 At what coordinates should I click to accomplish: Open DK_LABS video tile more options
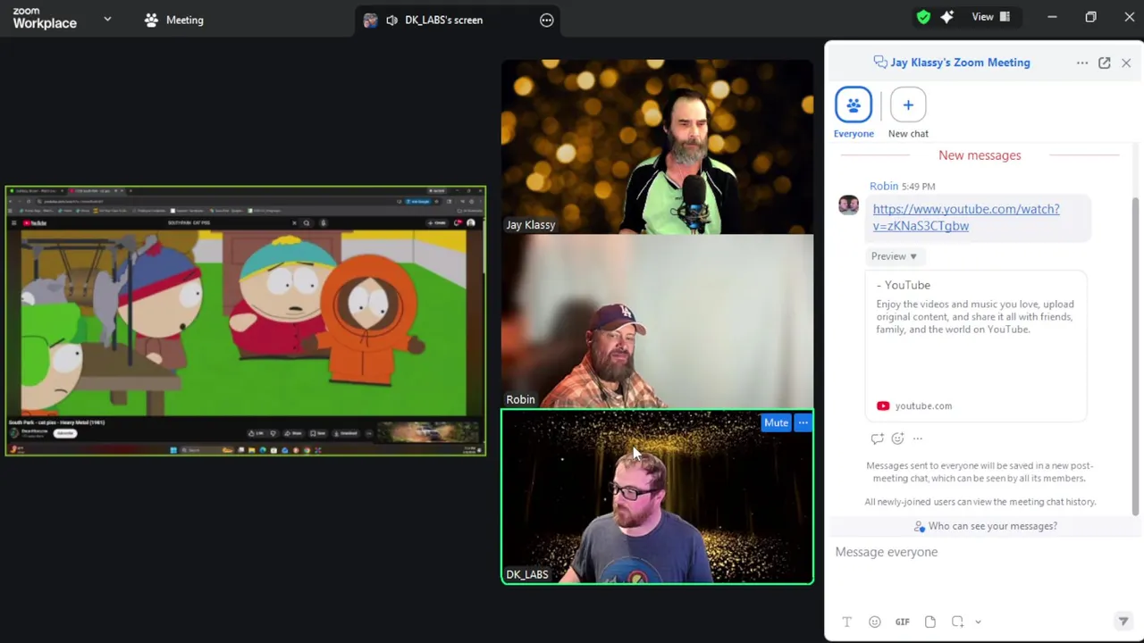coord(803,422)
